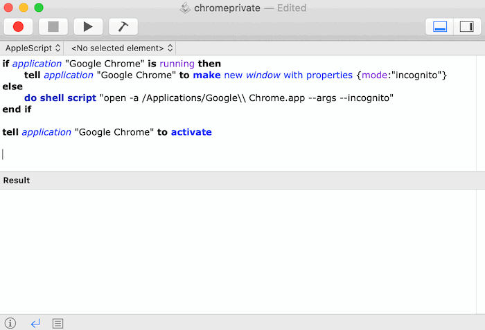Click the running keyword in first line
The width and height of the screenshot is (485, 330).
(x=177, y=64)
